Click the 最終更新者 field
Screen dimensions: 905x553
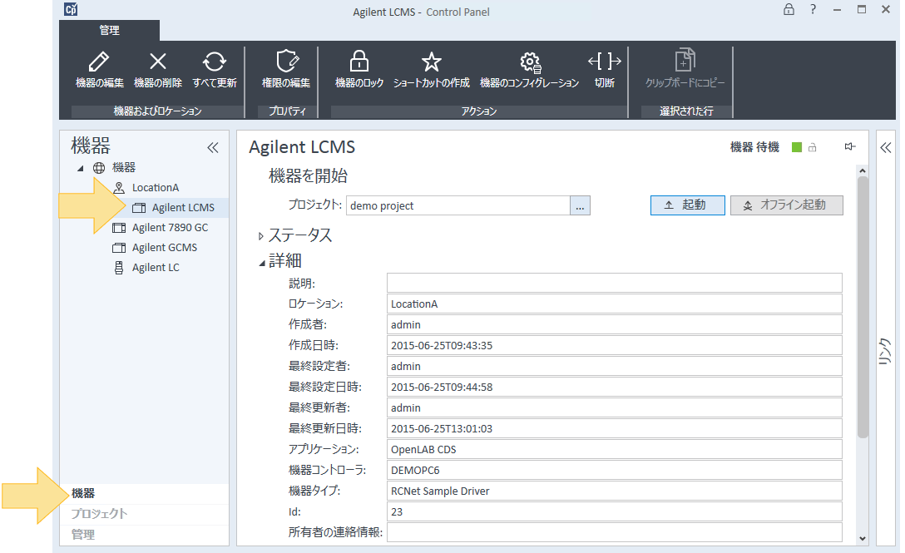point(614,408)
